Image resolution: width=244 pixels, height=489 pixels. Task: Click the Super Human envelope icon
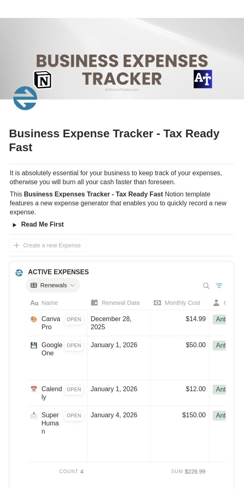[34, 415]
